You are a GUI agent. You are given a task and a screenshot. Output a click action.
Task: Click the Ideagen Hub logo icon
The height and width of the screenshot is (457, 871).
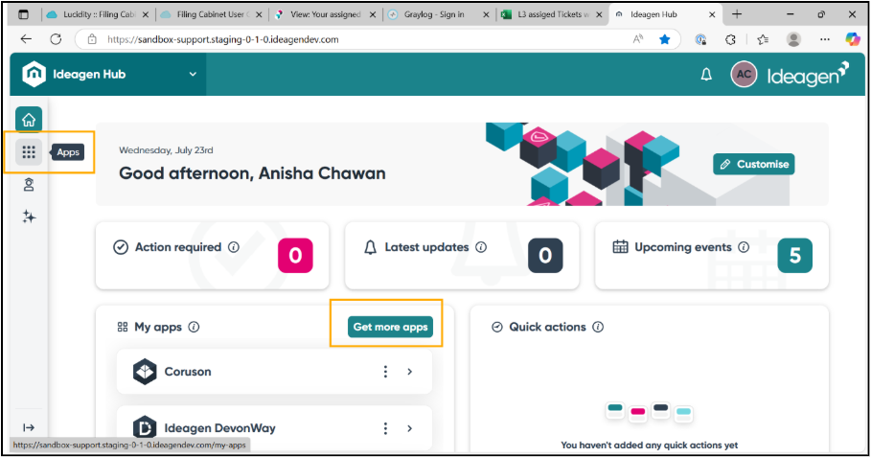34,74
